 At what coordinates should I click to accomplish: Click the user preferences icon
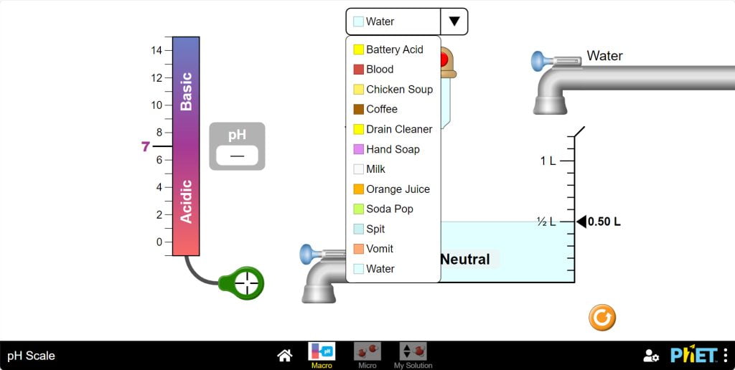[x=651, y=356]
